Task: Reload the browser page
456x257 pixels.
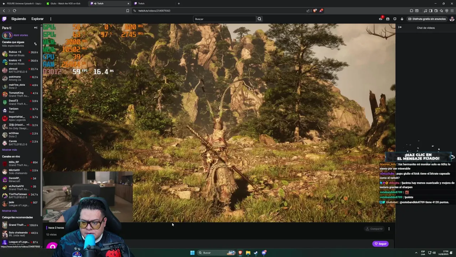Action: (x=15, y=11)
